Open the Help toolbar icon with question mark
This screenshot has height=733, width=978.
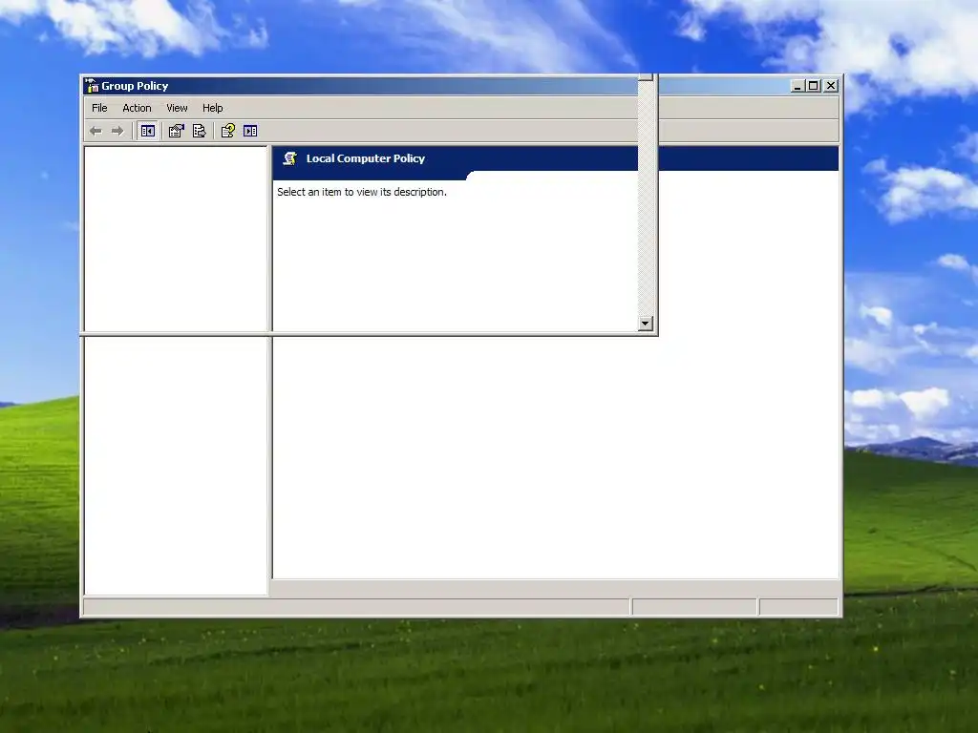click(227, 131)
